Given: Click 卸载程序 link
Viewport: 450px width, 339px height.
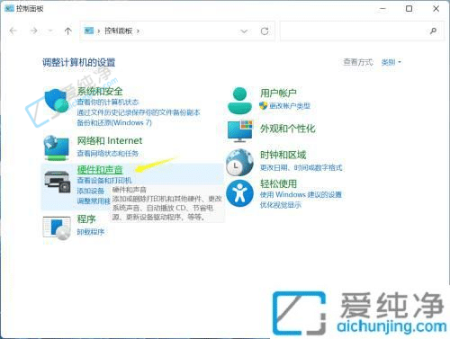Looking at the screenshot, I should click(91, 232).
